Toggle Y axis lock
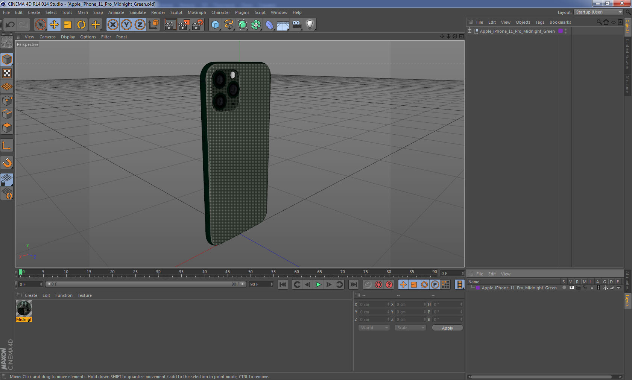Image resolution: width=632 pixels, height=380 pixels. coord(126,25)
